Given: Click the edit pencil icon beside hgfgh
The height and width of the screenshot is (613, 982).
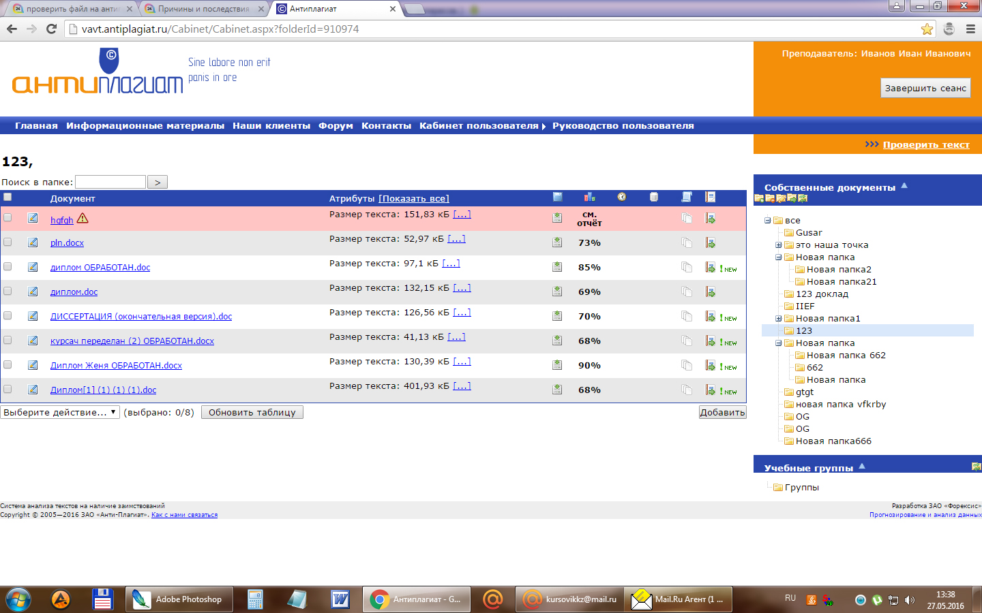Looking at the screenshot, I should 33,218.
